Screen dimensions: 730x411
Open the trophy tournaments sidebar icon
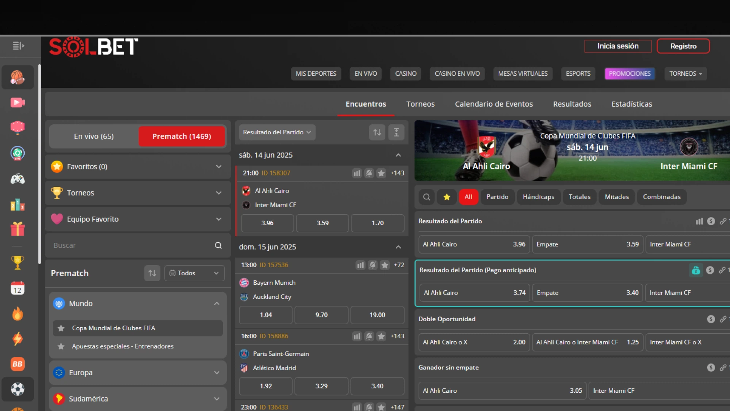pyautogui.click(x=17, y=263)
